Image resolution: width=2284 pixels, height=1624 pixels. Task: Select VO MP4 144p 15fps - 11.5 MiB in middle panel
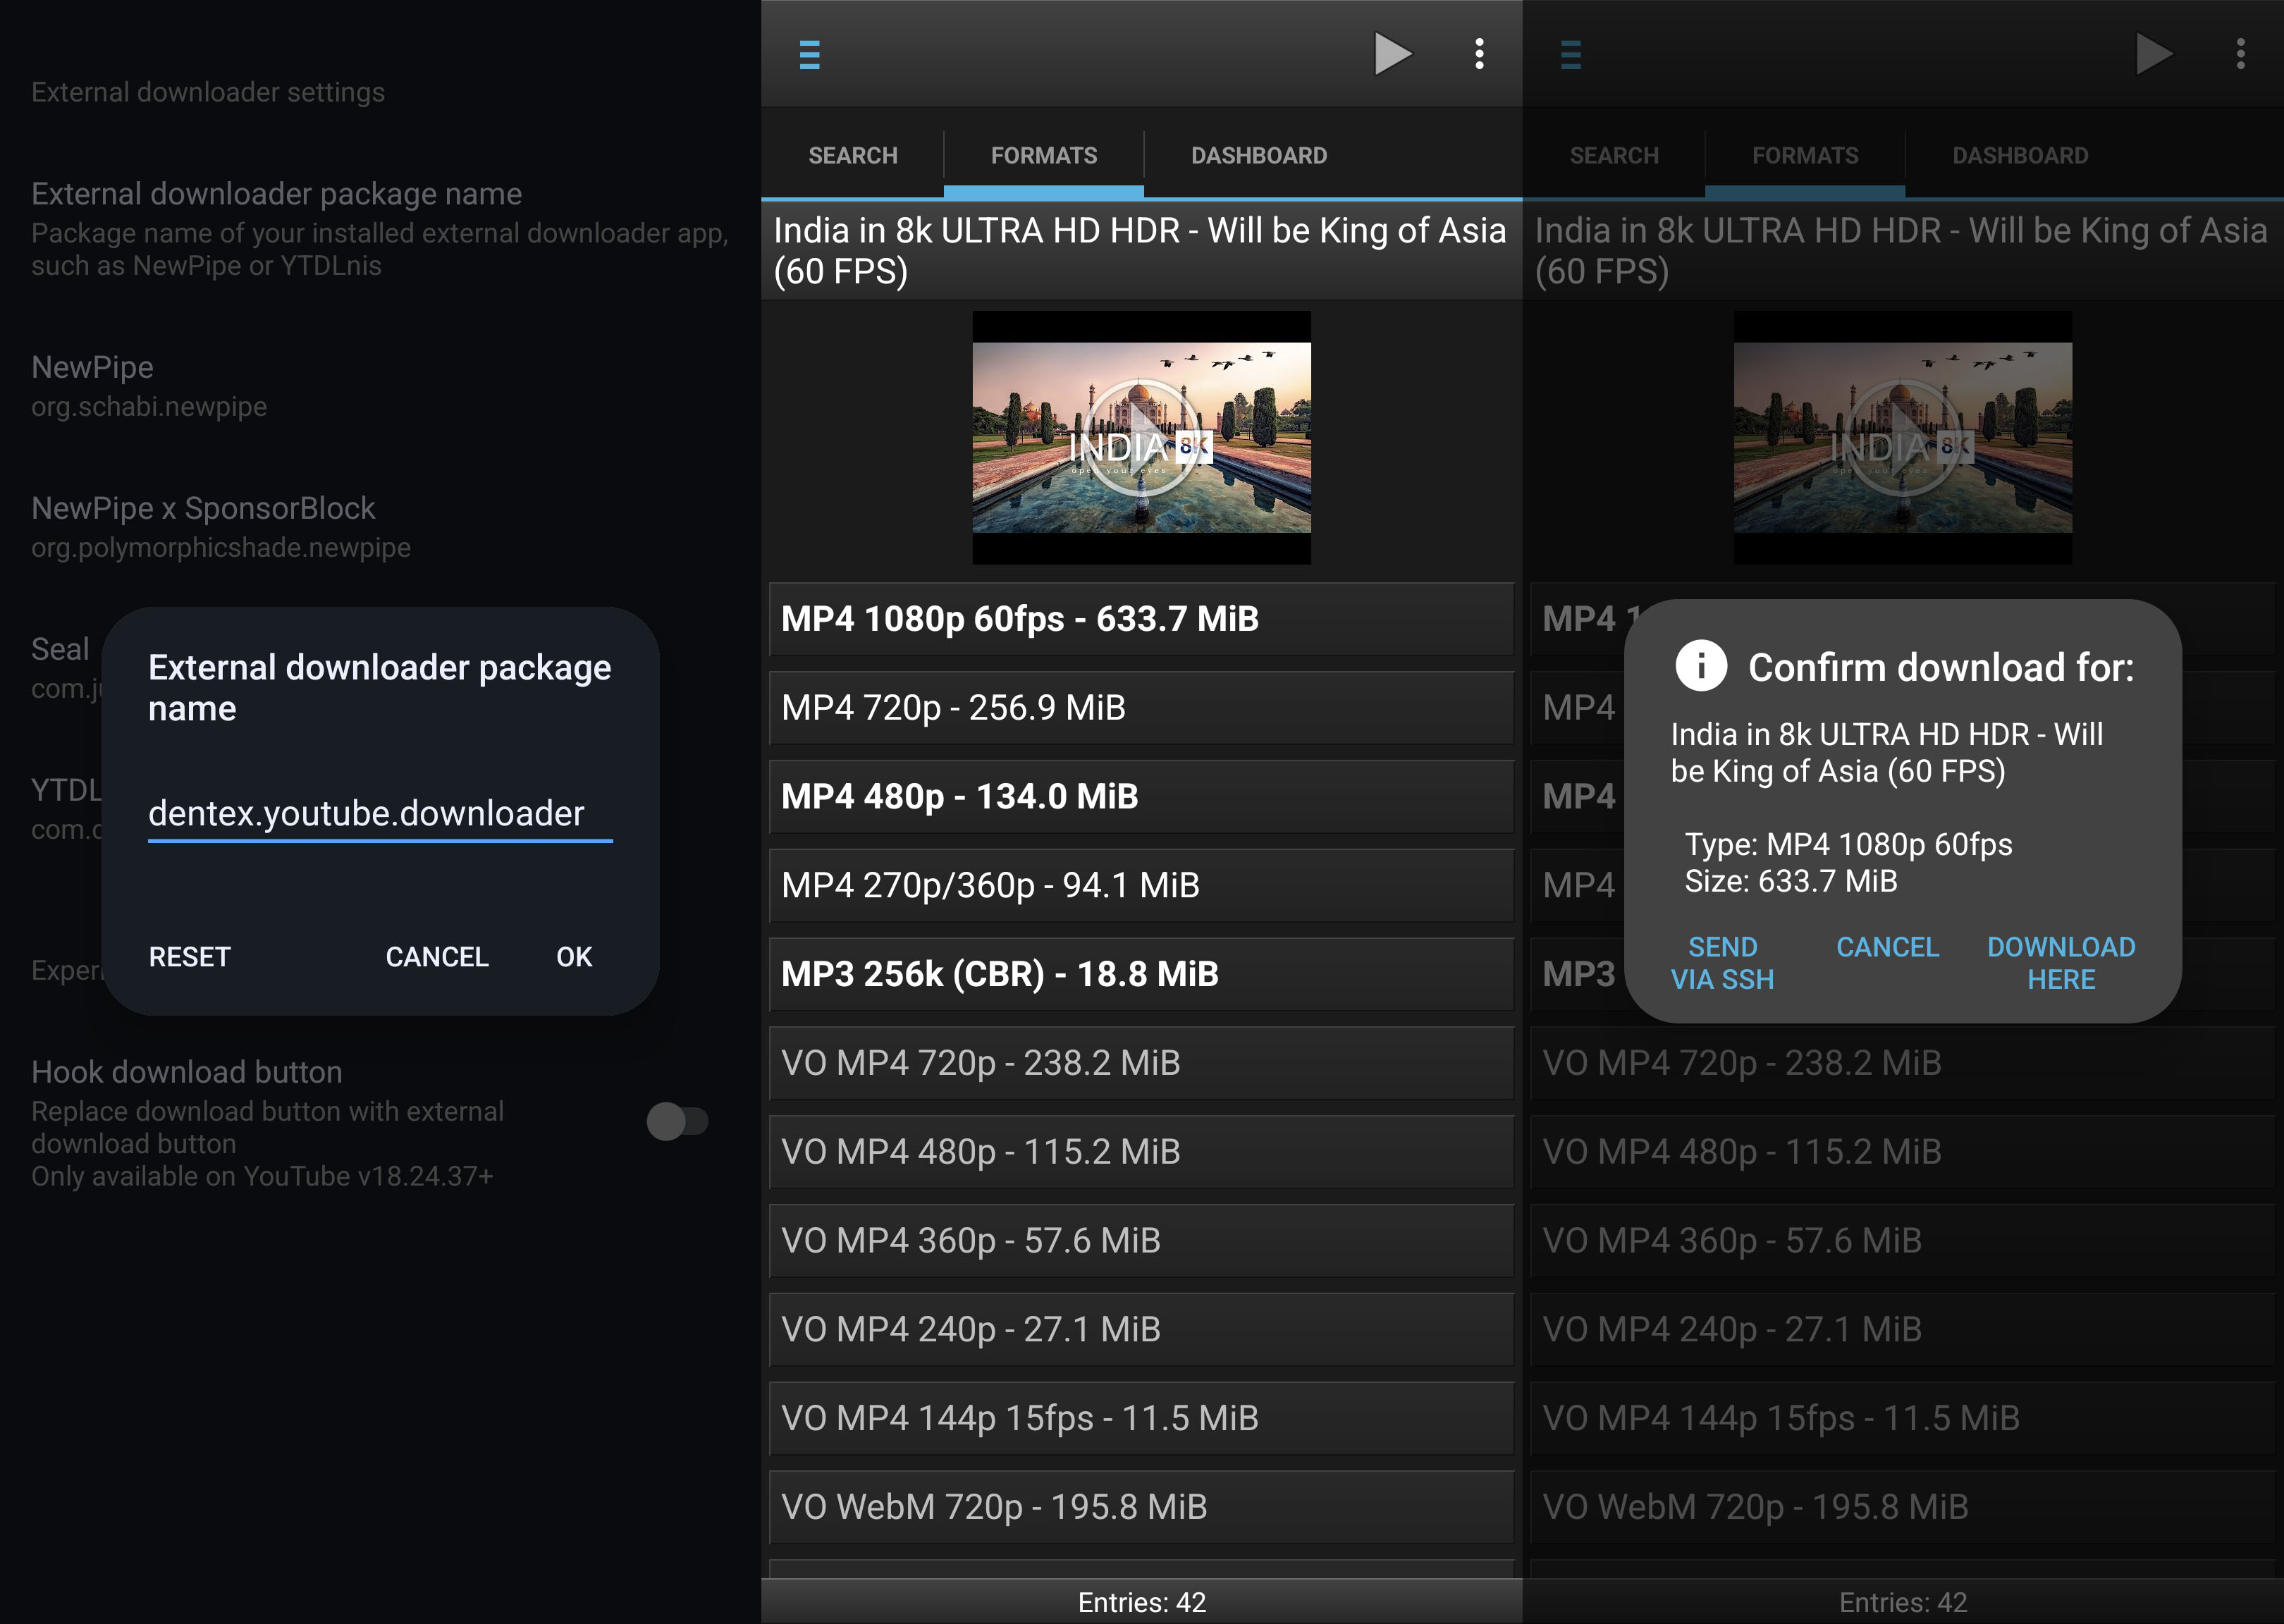click(1141, 1419)
